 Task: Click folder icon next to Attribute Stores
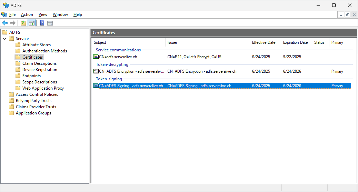click(18, 44)
